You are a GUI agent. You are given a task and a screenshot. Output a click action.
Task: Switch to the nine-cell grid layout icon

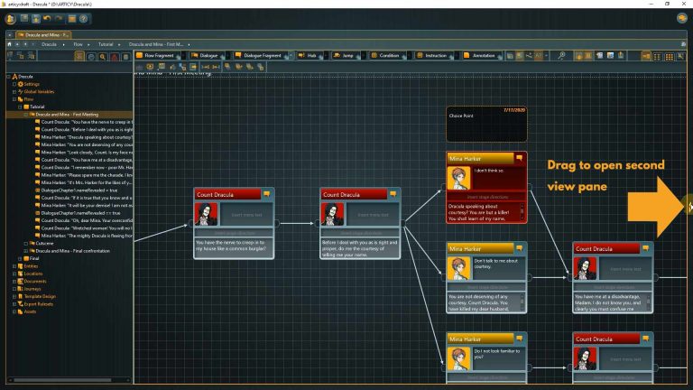pos(670,56)
